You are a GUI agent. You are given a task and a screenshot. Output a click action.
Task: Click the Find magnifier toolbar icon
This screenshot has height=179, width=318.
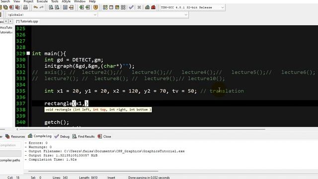[51, 7]
